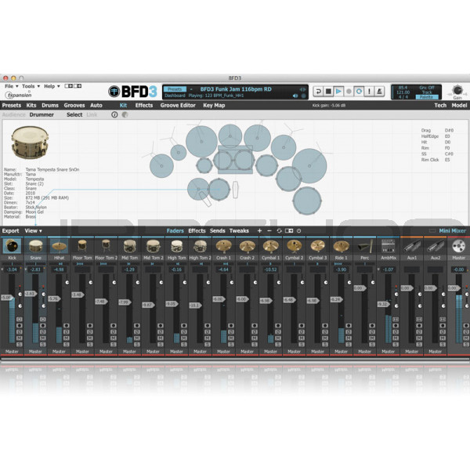The width and height of the screenshot is (470, 470).
Task: Click the metronome icon in transport
Action: (379, 91)
